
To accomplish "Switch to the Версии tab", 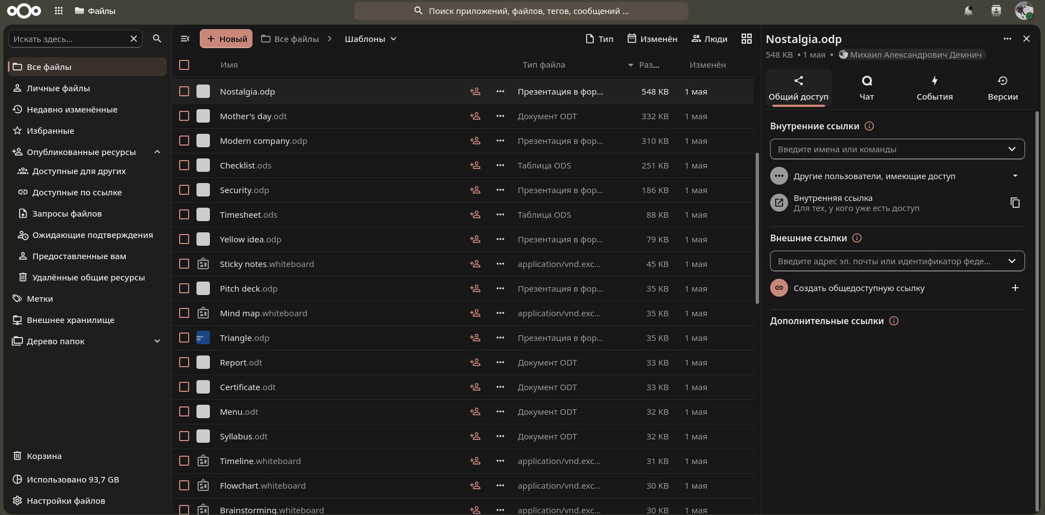I will coord(1002,88).
